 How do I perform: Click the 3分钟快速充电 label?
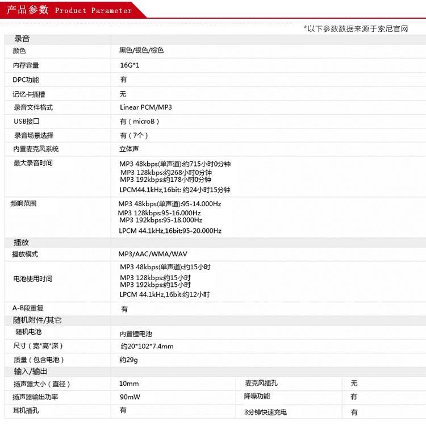coord(266,413)
